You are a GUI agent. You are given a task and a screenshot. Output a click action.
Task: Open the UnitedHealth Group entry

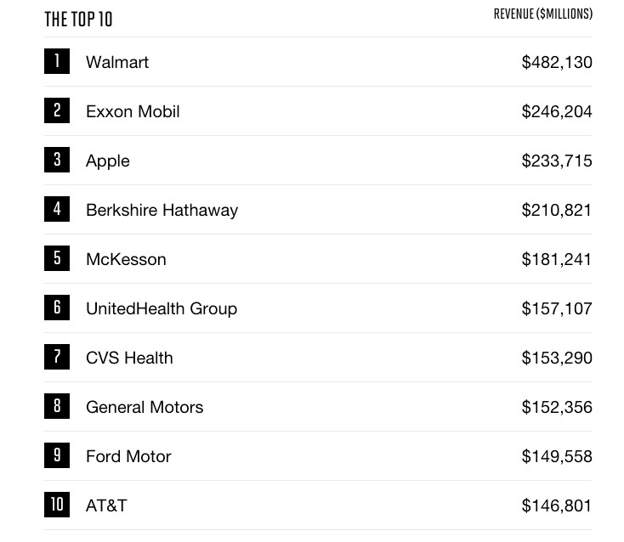click(x=162, y=309)
